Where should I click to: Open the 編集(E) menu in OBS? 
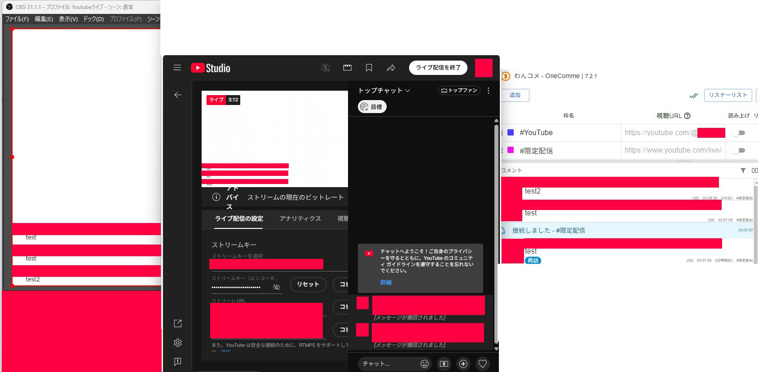(44, 19)
